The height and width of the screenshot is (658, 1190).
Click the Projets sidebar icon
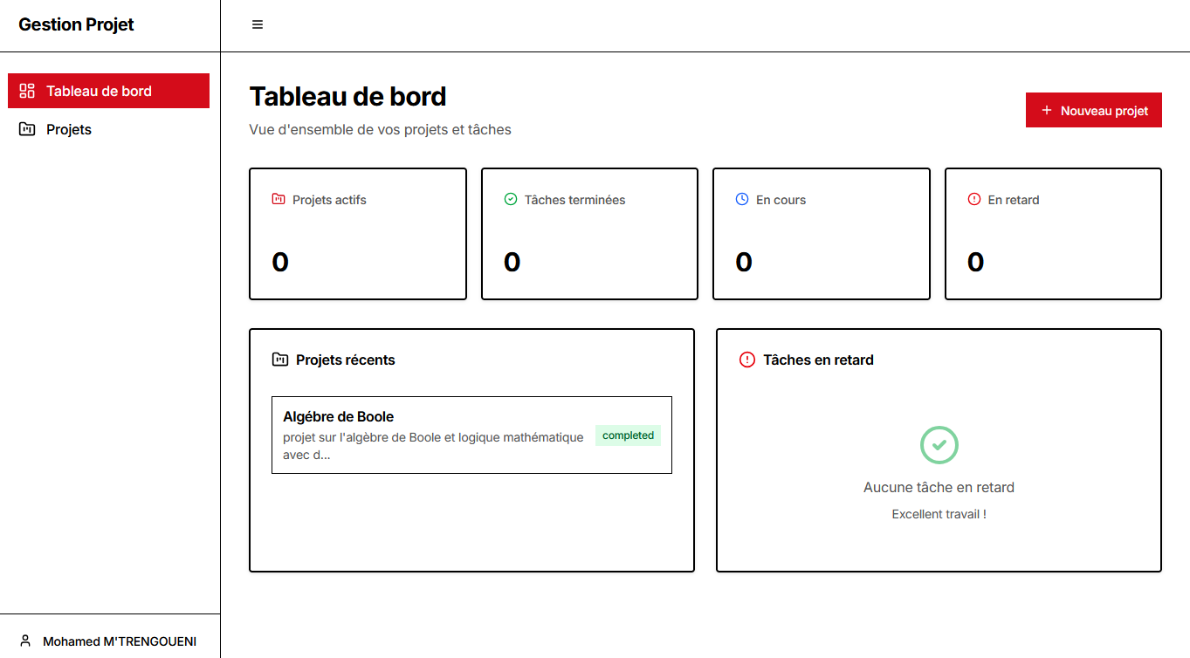coord(27,128)
